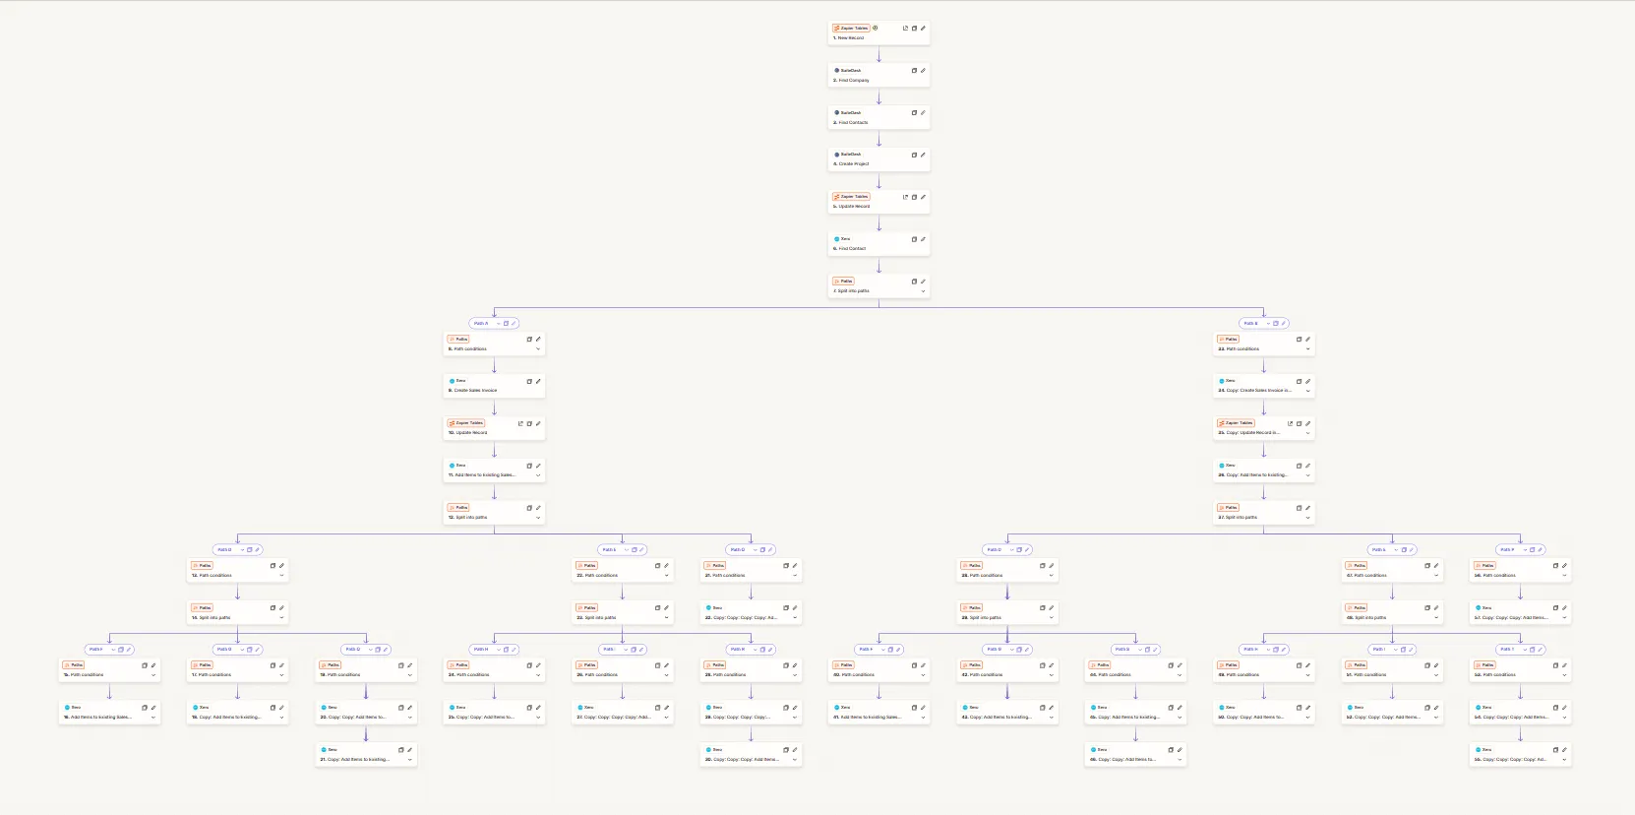1635x815 pixels.
Task: Click the status icon beside Zapier Tables on step 1
Action: pyautogui.click(x=876, y=29)
